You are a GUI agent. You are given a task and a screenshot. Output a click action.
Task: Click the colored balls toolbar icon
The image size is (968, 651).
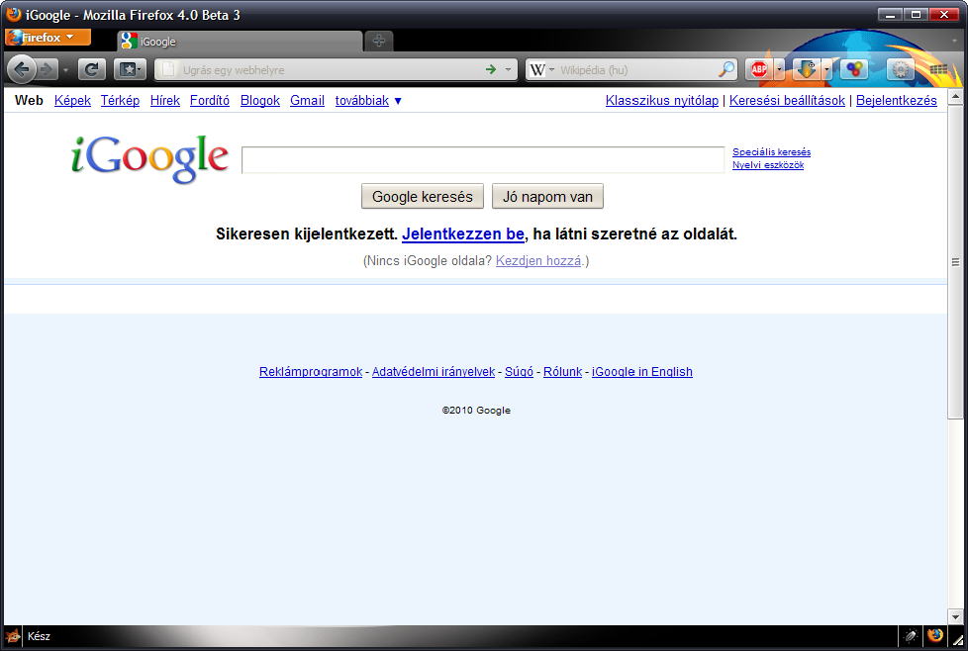coord(854,69)
